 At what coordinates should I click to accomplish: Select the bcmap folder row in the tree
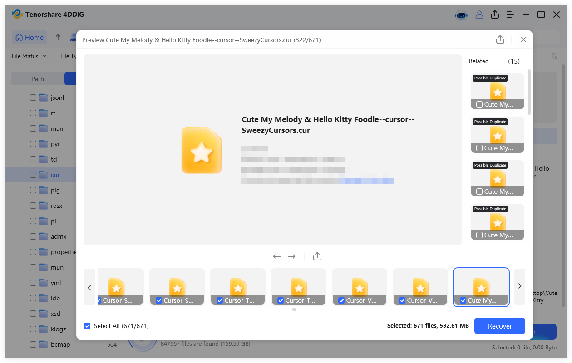click(x=62, y=344)
